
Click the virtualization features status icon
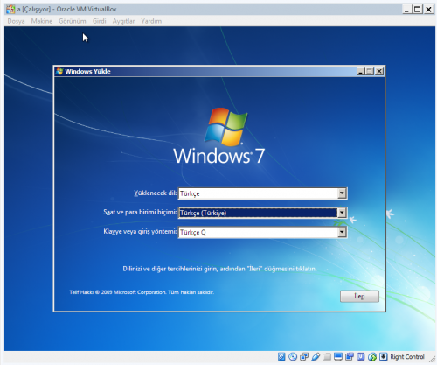pos(361,356)
